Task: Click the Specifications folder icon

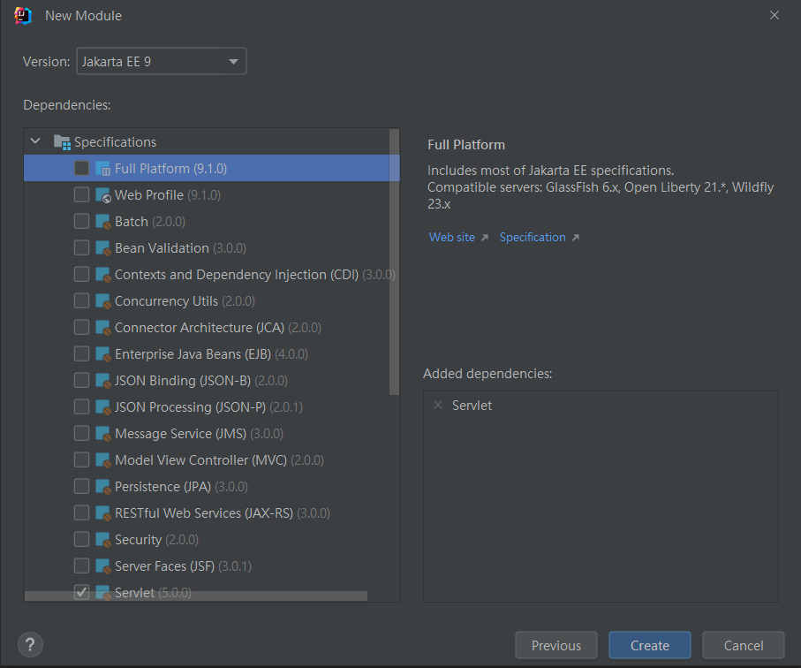Action: click(62, 142)
